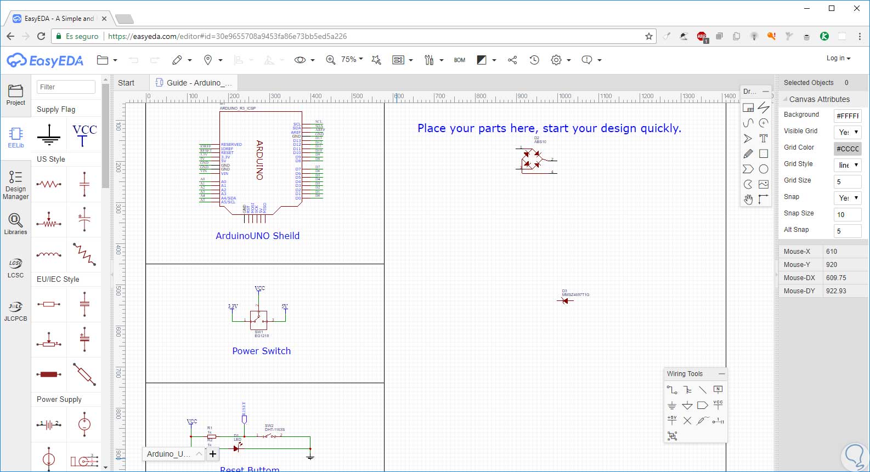Click the Find Similar Objects wand icon
The width and height of the screenshot is (870, 472).
pyautogui.click(x=376, y=60)
